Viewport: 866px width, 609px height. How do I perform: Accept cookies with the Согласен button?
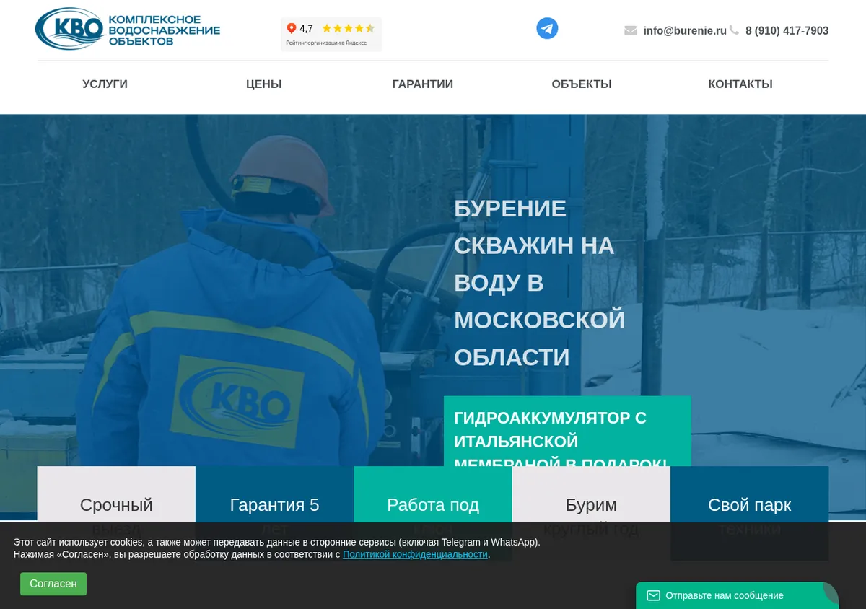tap(53, 584)
